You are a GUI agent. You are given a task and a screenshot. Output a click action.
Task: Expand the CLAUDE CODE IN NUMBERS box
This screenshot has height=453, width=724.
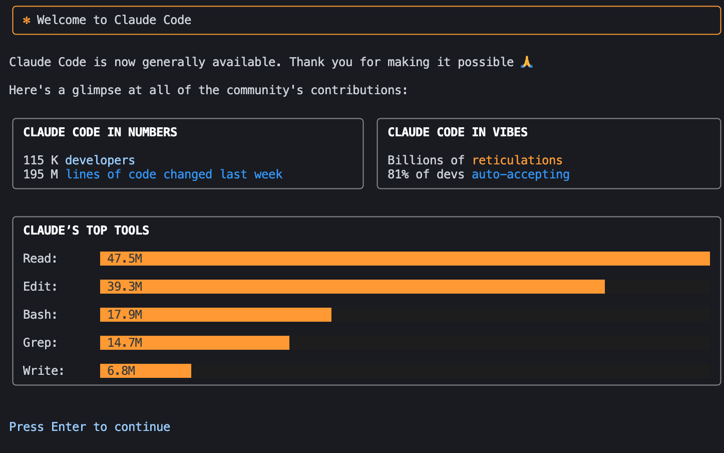tap(188, 154)
